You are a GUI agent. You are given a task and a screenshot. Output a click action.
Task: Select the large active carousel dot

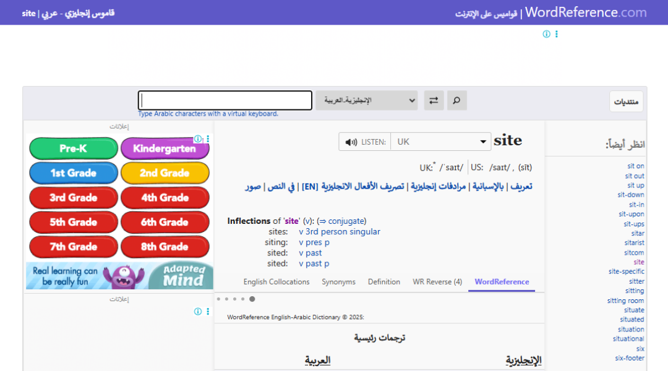tap(252, 299)
